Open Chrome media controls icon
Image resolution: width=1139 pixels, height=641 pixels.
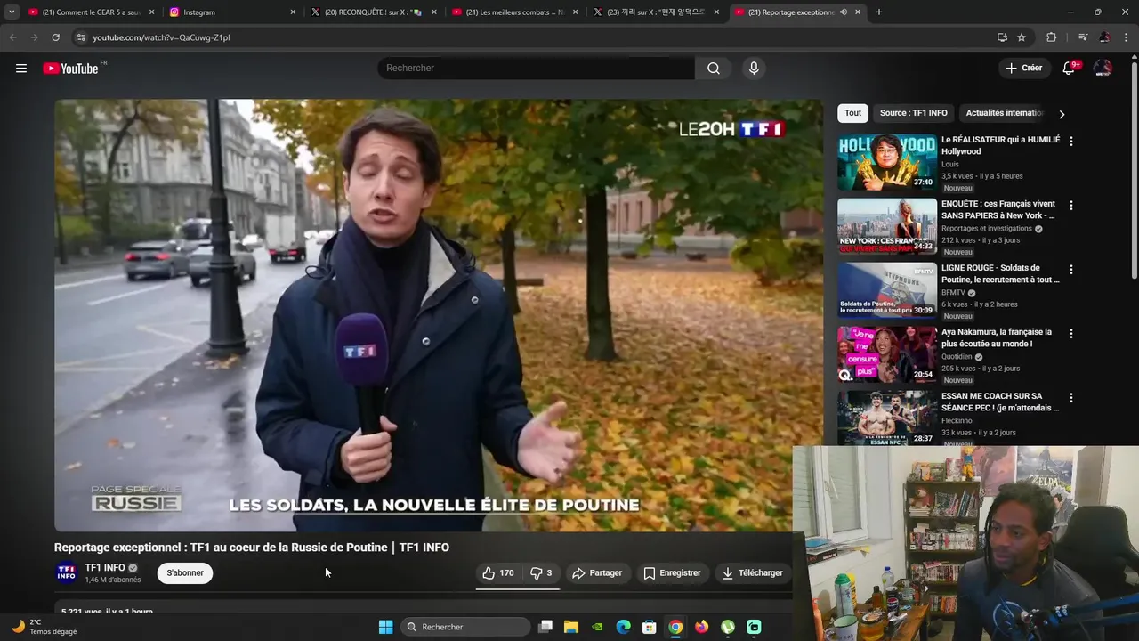point(1083,37)
